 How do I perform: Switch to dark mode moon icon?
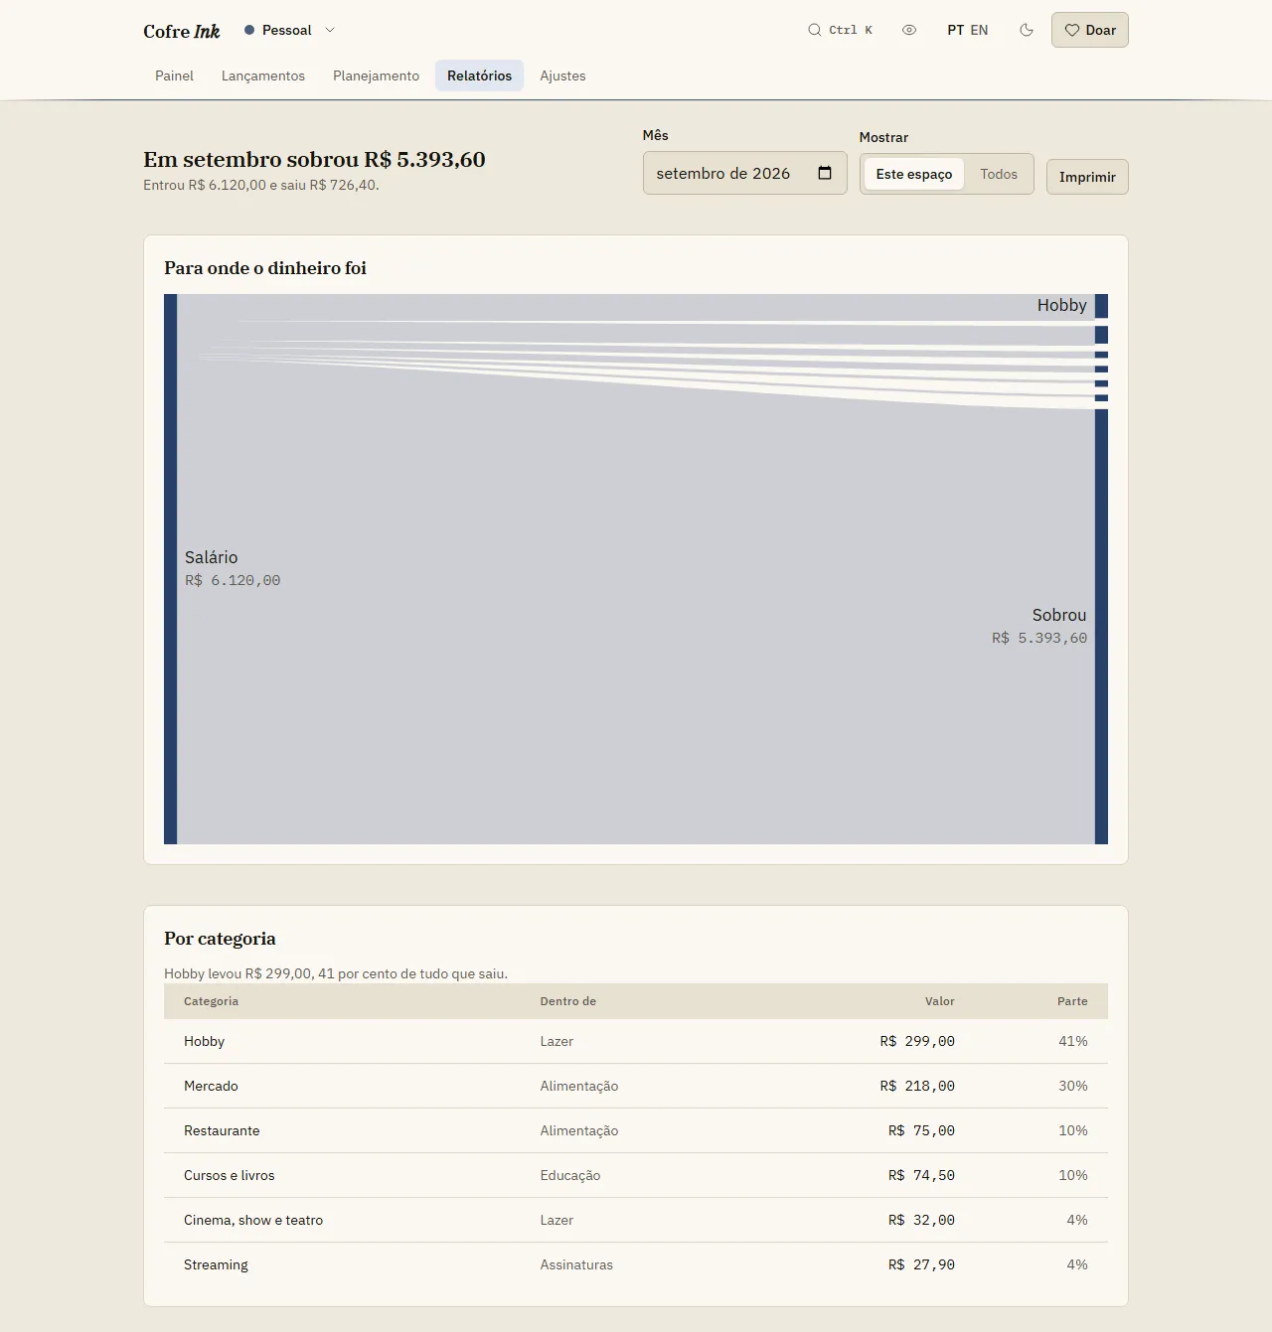(1027, 30)
